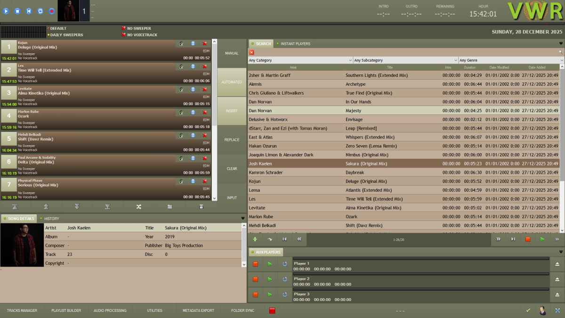Open the PLAYLIST BUILDER from the bottom bar

[x=66, y=310]
